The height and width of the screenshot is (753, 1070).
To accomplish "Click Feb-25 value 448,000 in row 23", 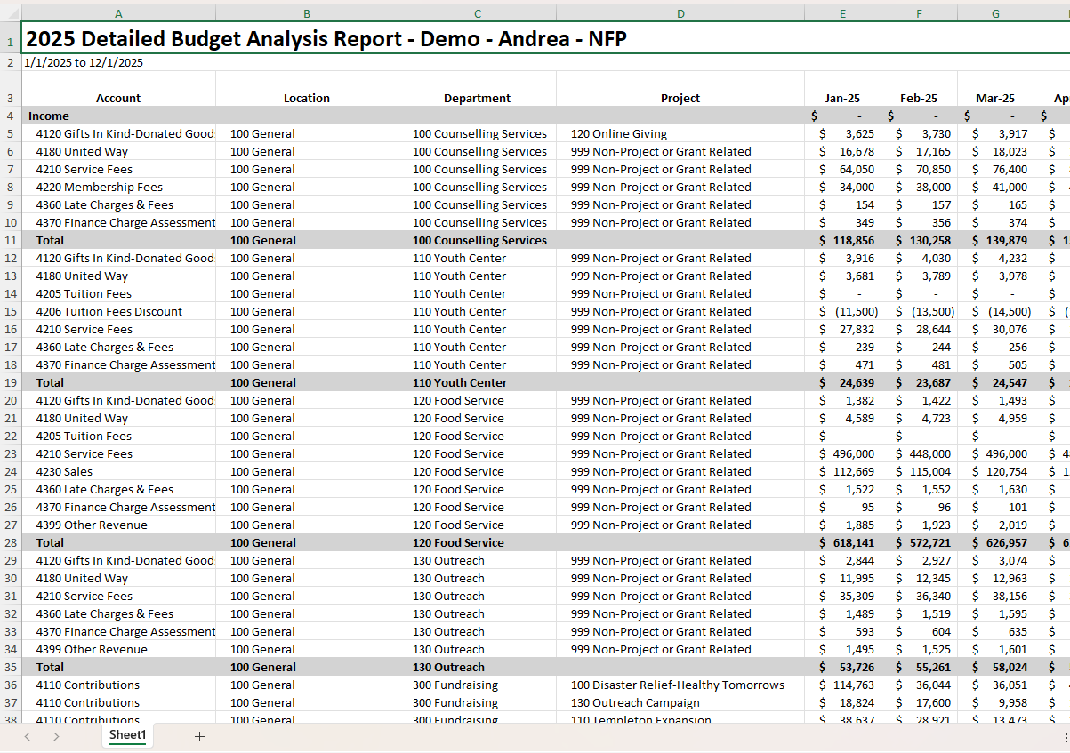I will pyautogui.click(x=919, y=453).
